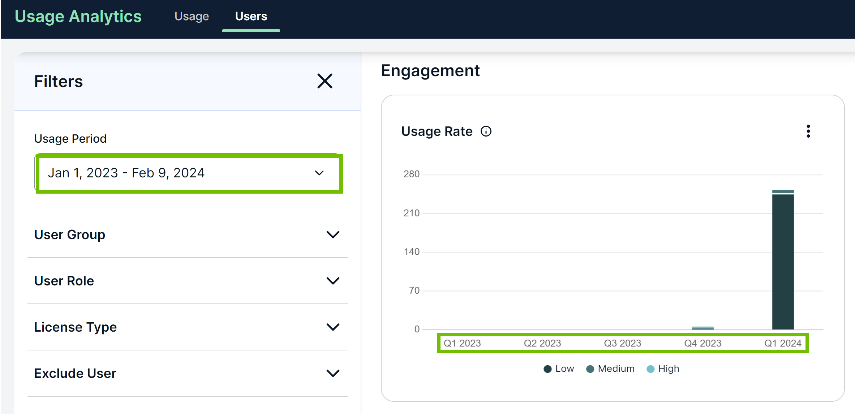
Task: Click the Usage Rate info icon
Action: point(486,131)
